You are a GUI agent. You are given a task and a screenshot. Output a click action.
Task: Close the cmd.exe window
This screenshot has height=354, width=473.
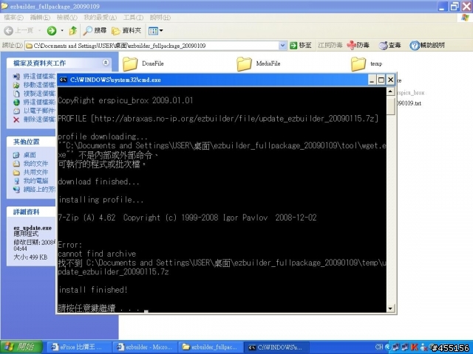(x=391, y=80)
